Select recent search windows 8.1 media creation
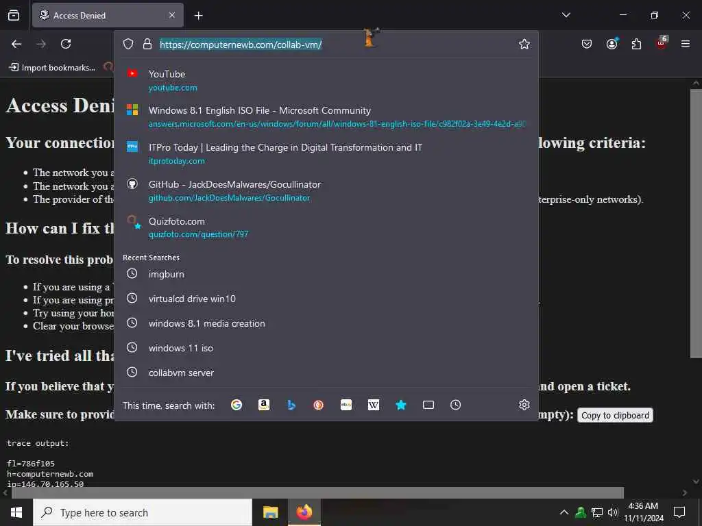The image size is (702, 526). [326, 323]
